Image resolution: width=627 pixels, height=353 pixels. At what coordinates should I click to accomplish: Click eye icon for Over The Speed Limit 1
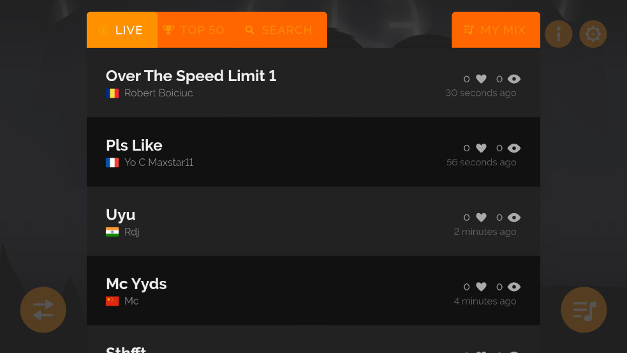tap(514, 79)
